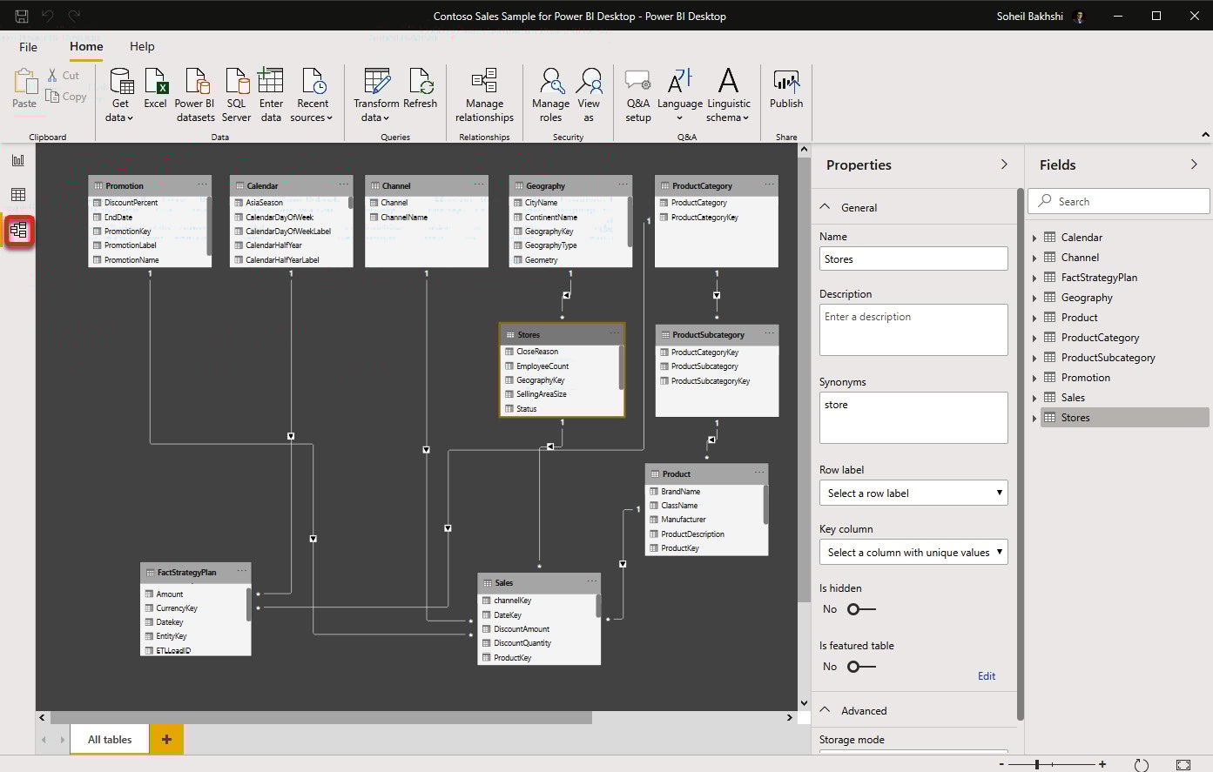This screenshot has height=772, width=1213.
Task: Toggle the Is featured table switch
Action: [861, 667]
